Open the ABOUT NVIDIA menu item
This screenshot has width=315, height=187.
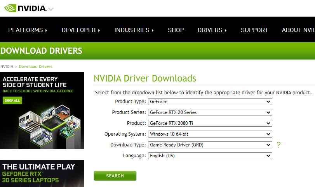point(298,30)
